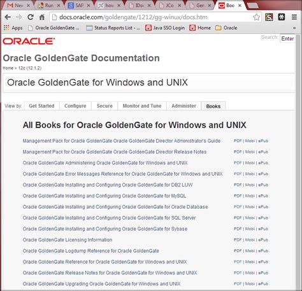Click the browser forward arrow
This screenshot has width=302, height=291.
pos(19,17)
